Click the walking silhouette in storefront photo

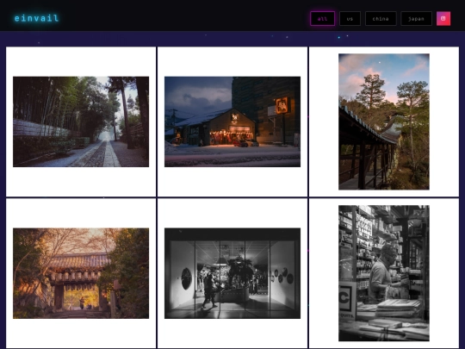coord(208,290)
